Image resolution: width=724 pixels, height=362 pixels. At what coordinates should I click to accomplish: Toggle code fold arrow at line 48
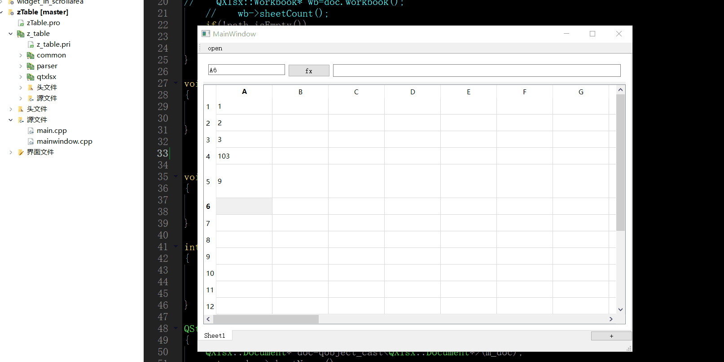tap(176, 328)
